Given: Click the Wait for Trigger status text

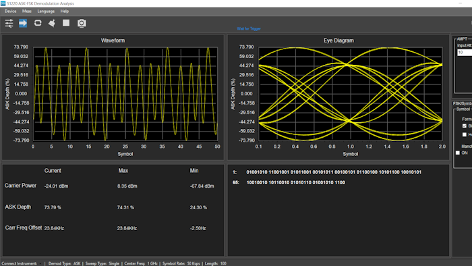Looking at the screenshot, I should click(249, 28).
